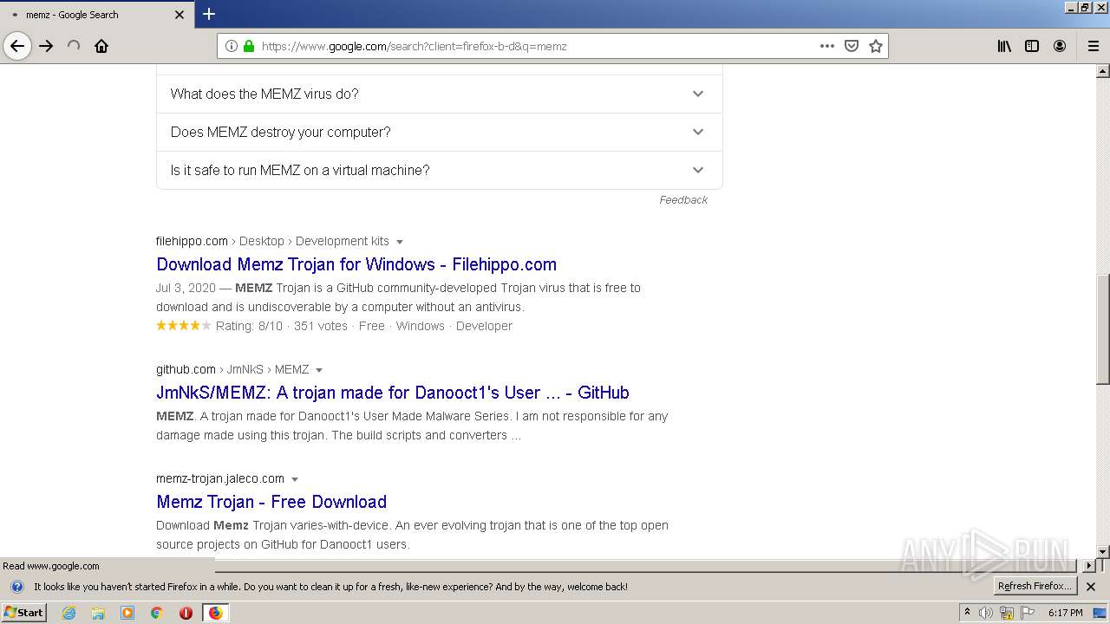1110x624 pixels.
Task: Click the horizontal scrollbar right arrow
Action: 1089,566
